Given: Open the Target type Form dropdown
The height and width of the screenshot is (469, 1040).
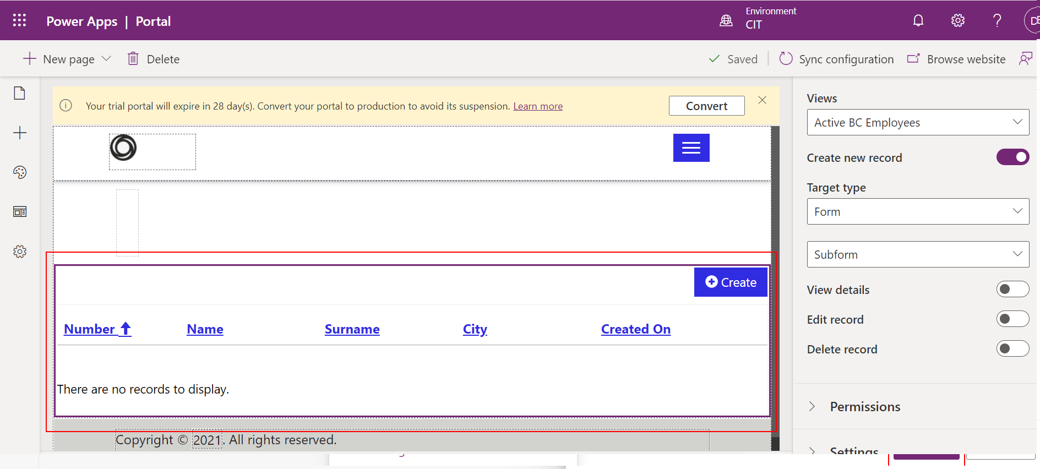Looking at the screenshot, I should pyautogui.click(x=918, y=211).
